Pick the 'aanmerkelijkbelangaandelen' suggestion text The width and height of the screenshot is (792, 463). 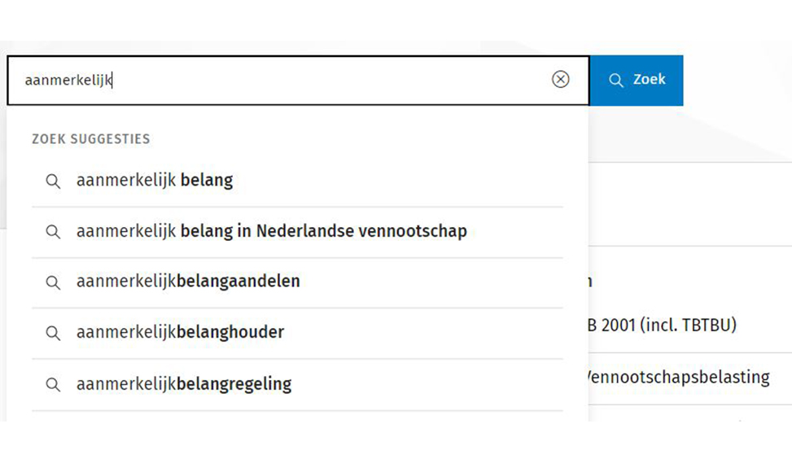(x=188, y=282)
